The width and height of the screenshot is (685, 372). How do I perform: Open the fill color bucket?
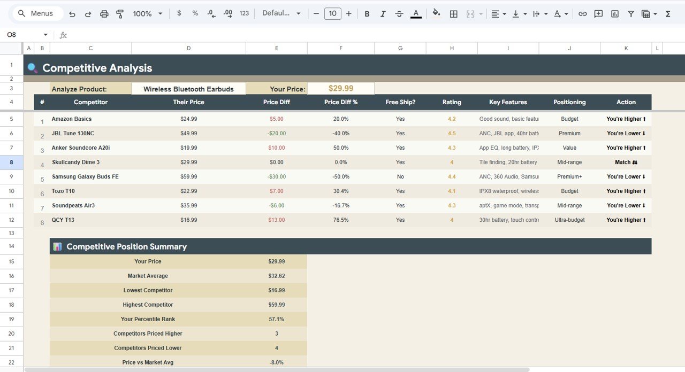click(436, 13)
